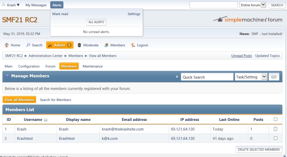Open the Entire forum search scope dropdown
The width and height of the screenshot is (287, 157).
[253, 5]
